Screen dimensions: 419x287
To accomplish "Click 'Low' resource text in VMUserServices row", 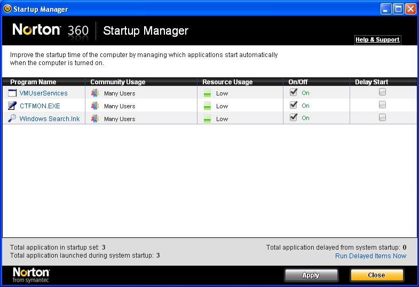I will coord(222,93).
